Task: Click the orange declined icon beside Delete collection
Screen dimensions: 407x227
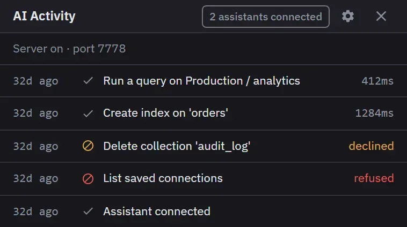Action: click(88, 146)
